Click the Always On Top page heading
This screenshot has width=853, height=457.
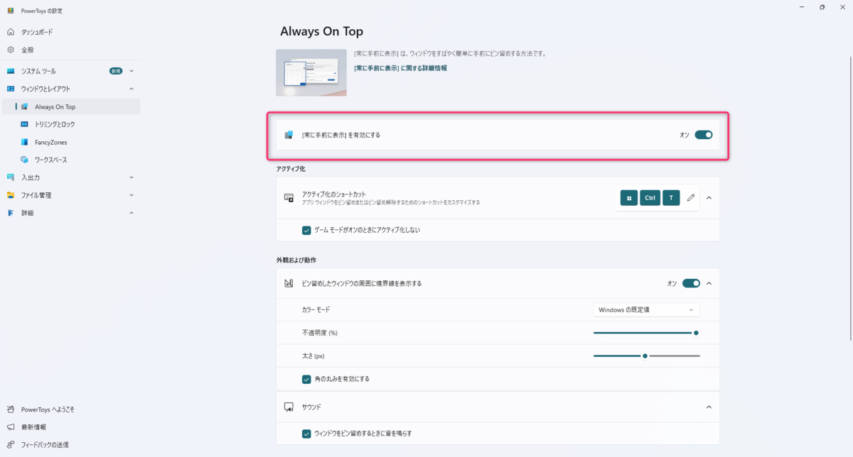pyautogui.click(x=321, y=32)
